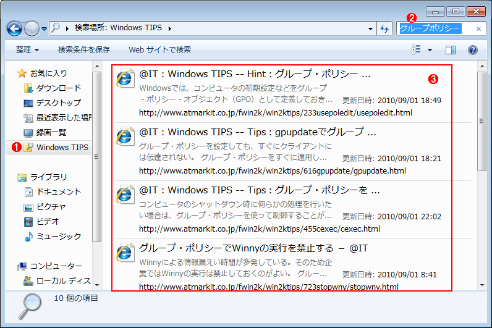Select コンピューター in the navigation pane
This screenshot has width=492, height=328.
[x=56, y=266]
